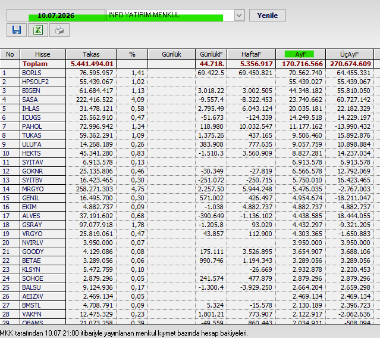
Task: Open the brokerage dropdown arrow
Action: (x=239, y=15)
